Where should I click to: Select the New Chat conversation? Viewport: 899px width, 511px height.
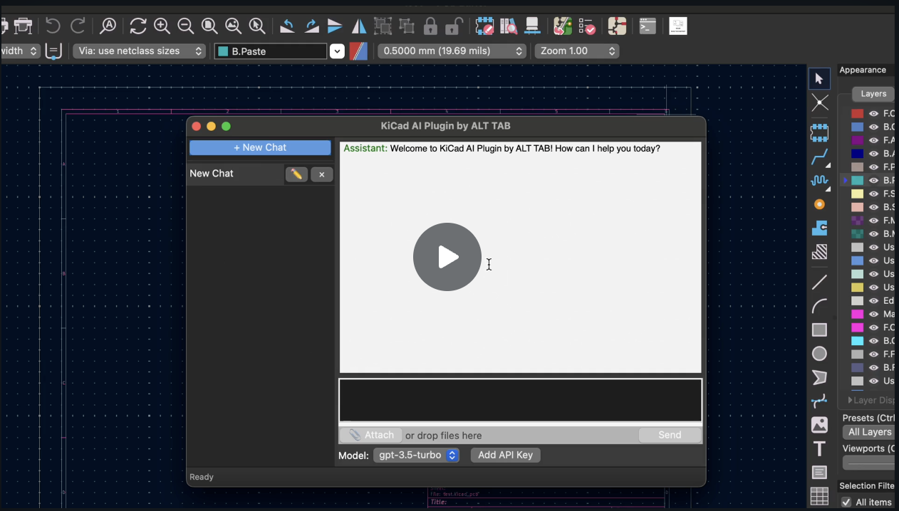[x=235, y=174]
